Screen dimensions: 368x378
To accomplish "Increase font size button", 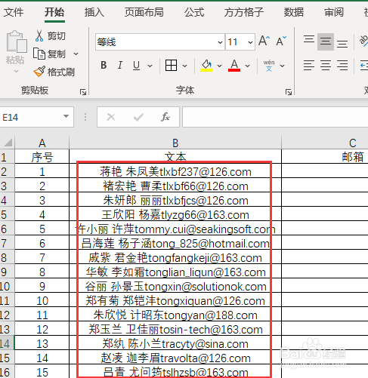I will [x=264, y=41].
